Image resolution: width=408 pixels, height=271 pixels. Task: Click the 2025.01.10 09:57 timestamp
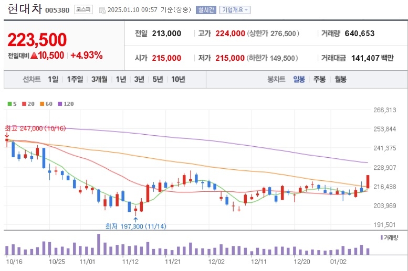pyautogui.click(x=132, y=10)
